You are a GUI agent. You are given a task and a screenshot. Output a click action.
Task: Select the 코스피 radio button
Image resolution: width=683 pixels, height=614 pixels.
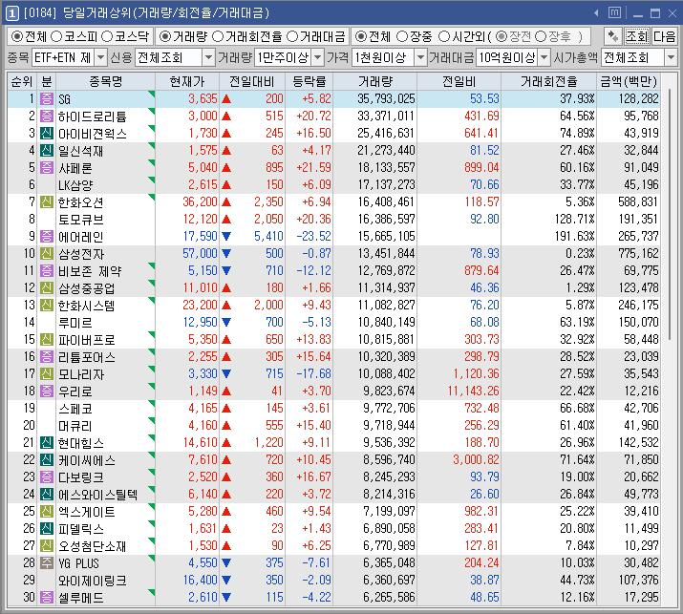tap(56, 36)
